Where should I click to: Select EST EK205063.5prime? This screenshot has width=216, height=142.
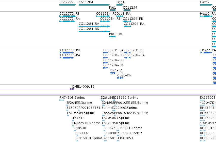pos(103,120)
